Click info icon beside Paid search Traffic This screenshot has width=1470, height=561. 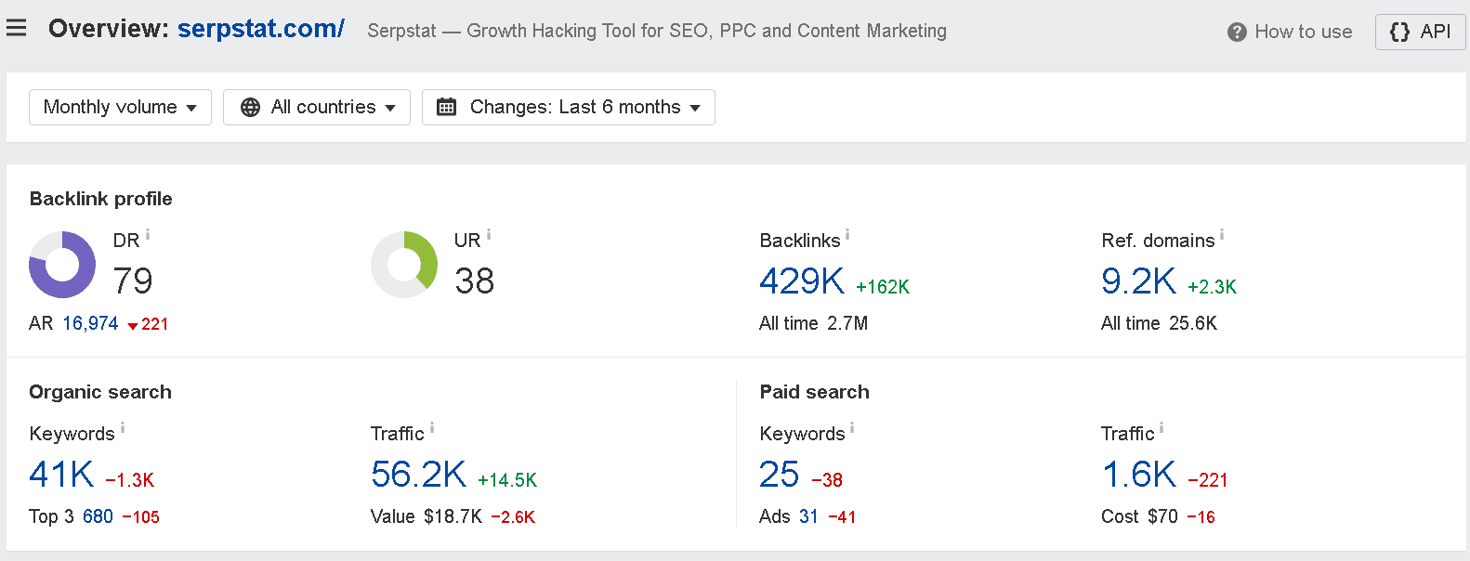pyautogui.click(x=1162, y=428)
